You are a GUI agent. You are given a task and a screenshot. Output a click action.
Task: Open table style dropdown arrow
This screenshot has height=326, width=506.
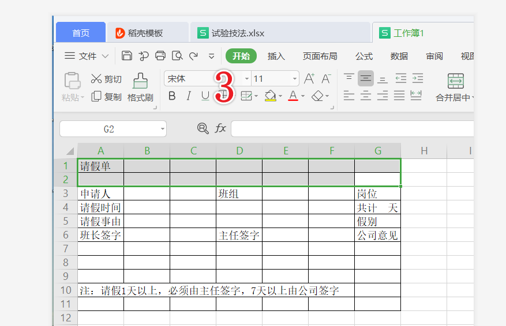(x=256, y=96)
